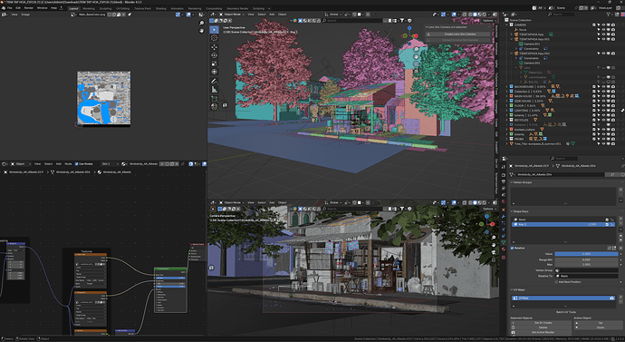Open outliner filter funnel icon
Image resolution: width=625 pixels, height=342 pixels.
(x=609, y=15)
